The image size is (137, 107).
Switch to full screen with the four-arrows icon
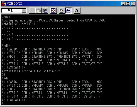tap(53, 11)
